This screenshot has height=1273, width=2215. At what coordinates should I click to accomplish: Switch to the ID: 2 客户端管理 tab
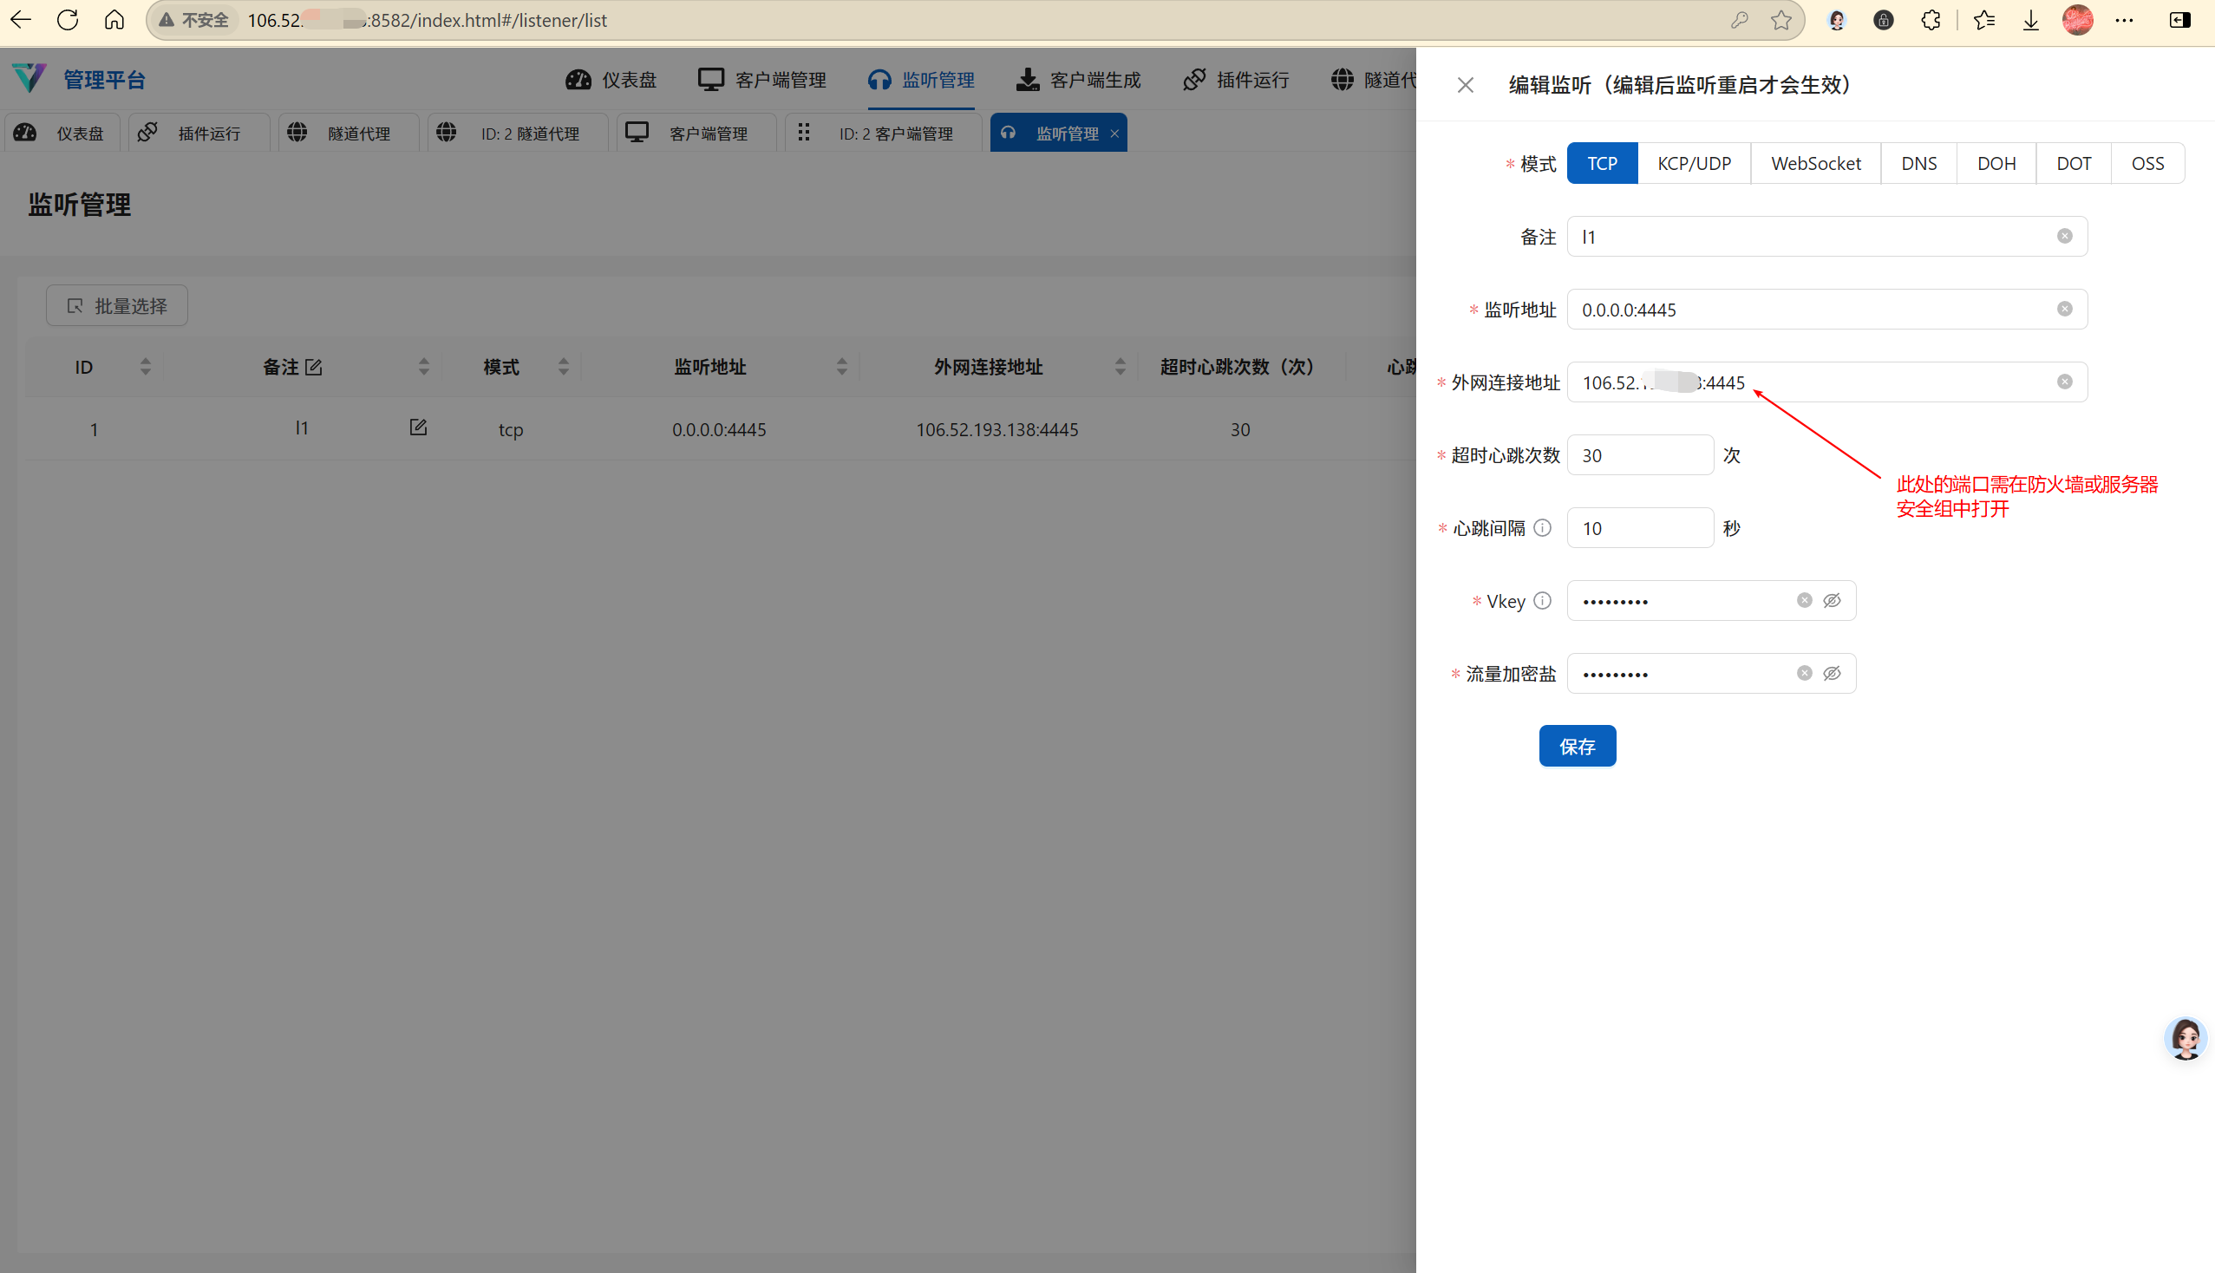point(883,133)
